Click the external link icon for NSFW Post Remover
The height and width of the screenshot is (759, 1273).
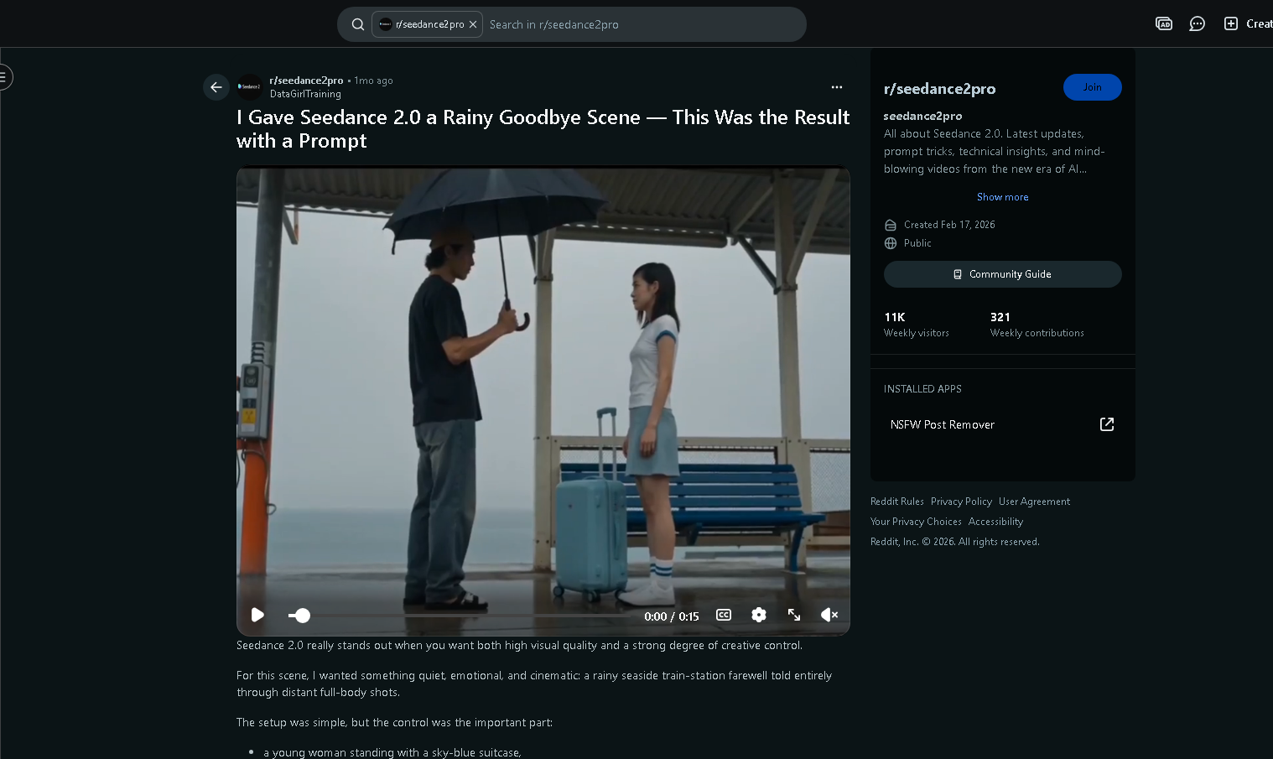[1107, 424]
